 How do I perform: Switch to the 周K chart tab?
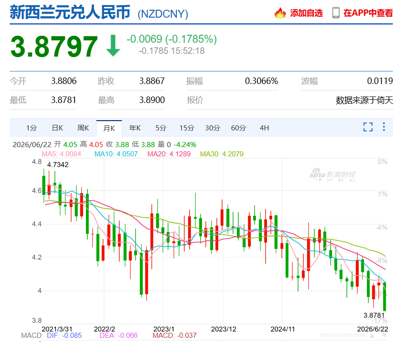pyautogui.click(x=83, y=128)
